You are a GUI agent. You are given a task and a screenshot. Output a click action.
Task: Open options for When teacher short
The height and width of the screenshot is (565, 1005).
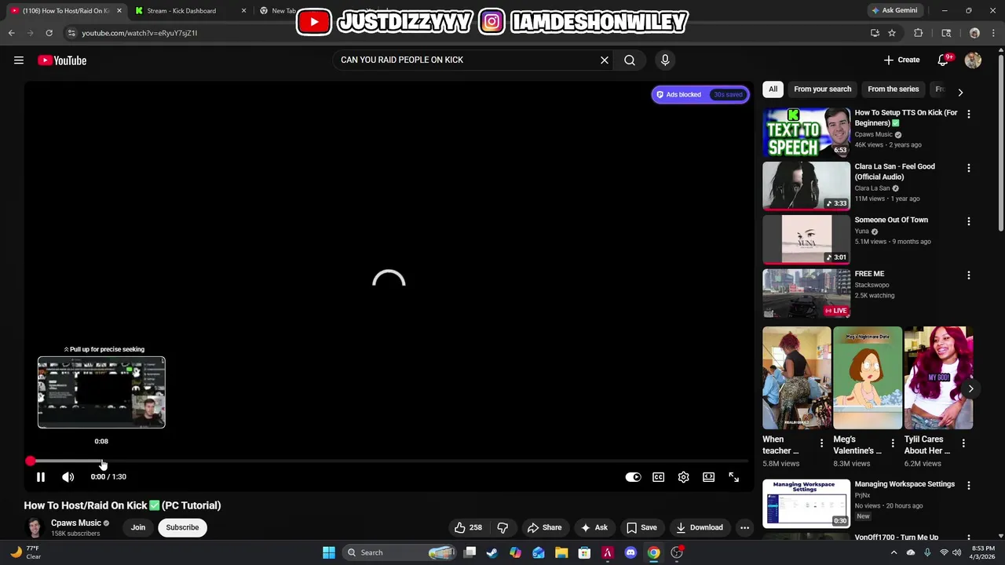[821, 443]
